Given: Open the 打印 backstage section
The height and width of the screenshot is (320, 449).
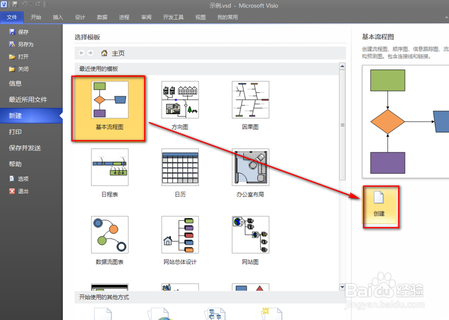Looking at the screenshot, I should pos(15,132).
